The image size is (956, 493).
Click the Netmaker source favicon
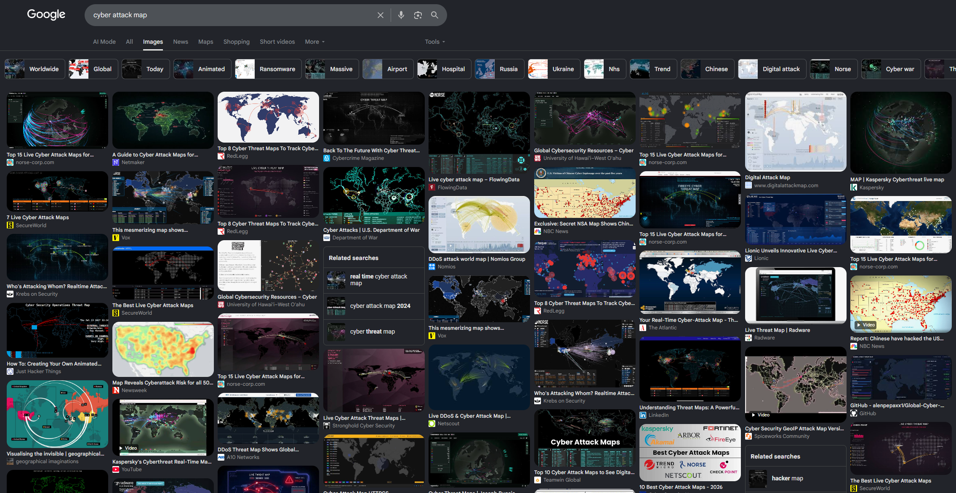tap(116, 162)
